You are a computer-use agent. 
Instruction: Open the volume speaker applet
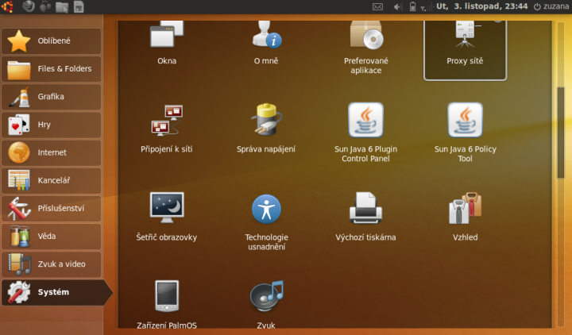(398, 6)
